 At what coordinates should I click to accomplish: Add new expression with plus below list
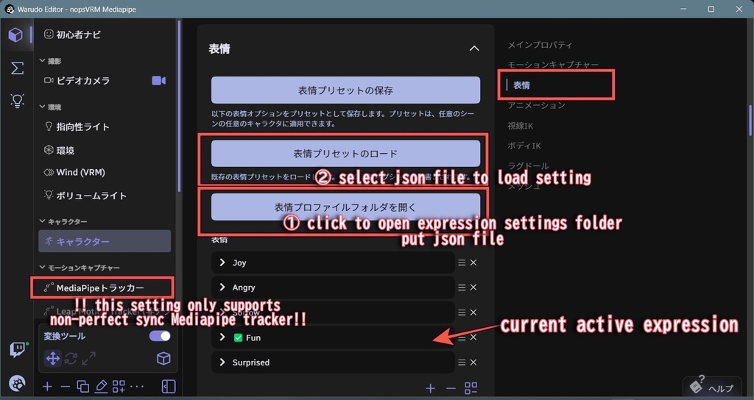pyautogui.click(x=430, y=388)
